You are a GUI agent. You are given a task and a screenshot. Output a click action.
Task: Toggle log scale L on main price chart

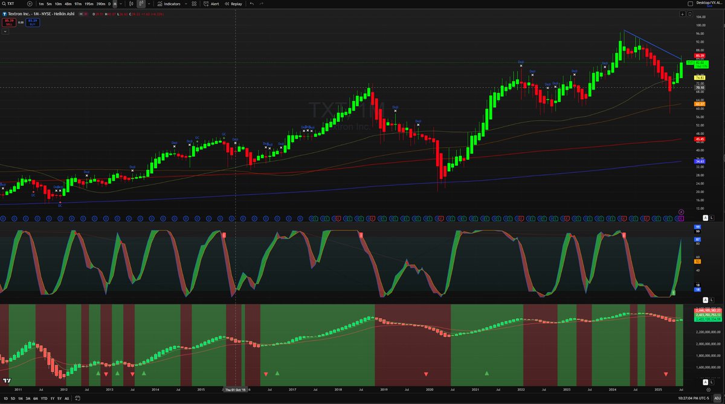tap(712, 217)
